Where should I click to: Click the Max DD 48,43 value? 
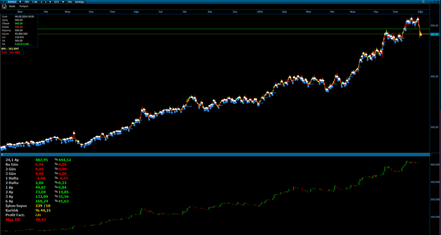coord(40,219)
